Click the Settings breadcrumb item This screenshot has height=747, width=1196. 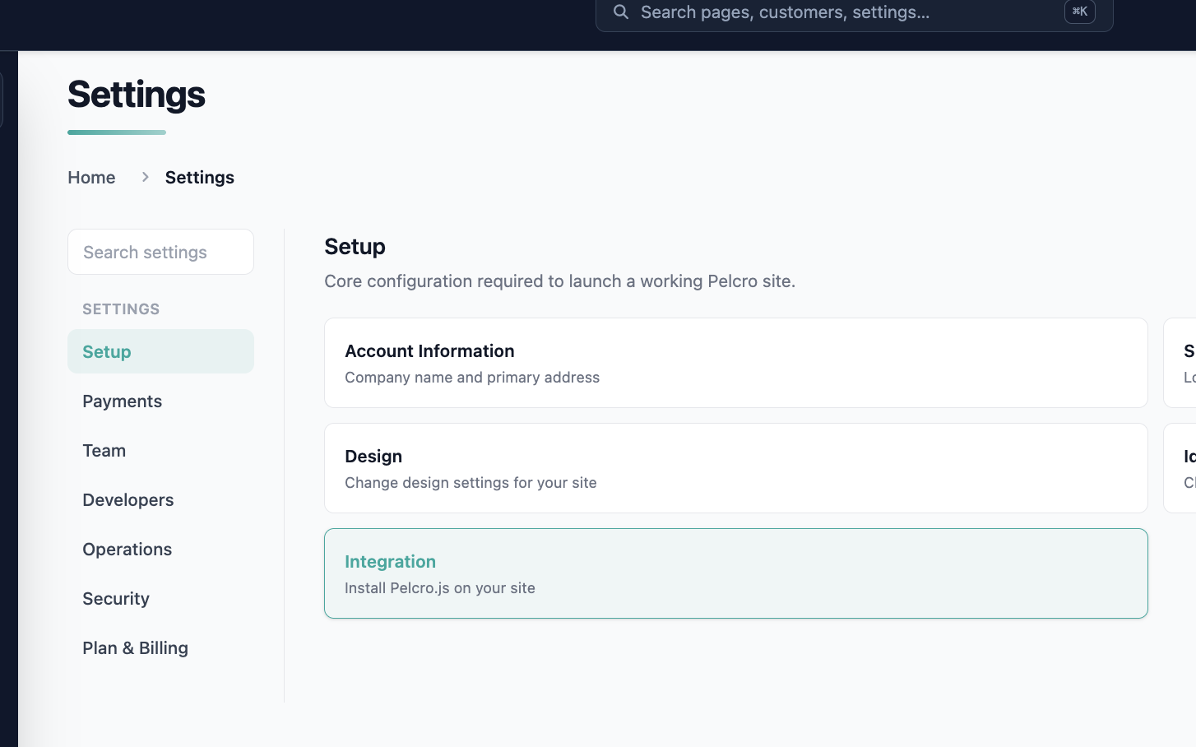tap(200, 178)
